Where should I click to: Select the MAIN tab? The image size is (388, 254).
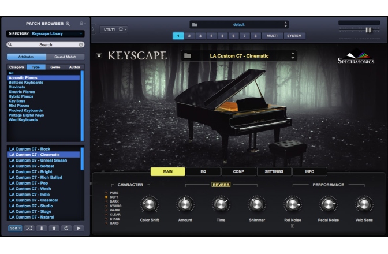coord(168,171)
